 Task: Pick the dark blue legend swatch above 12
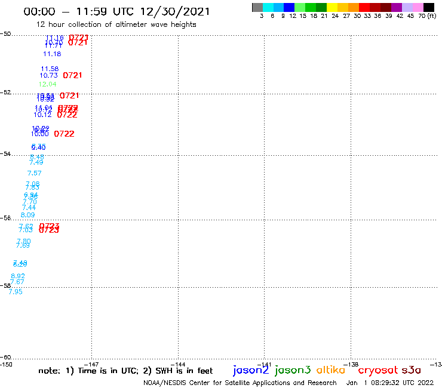(289, 8)
